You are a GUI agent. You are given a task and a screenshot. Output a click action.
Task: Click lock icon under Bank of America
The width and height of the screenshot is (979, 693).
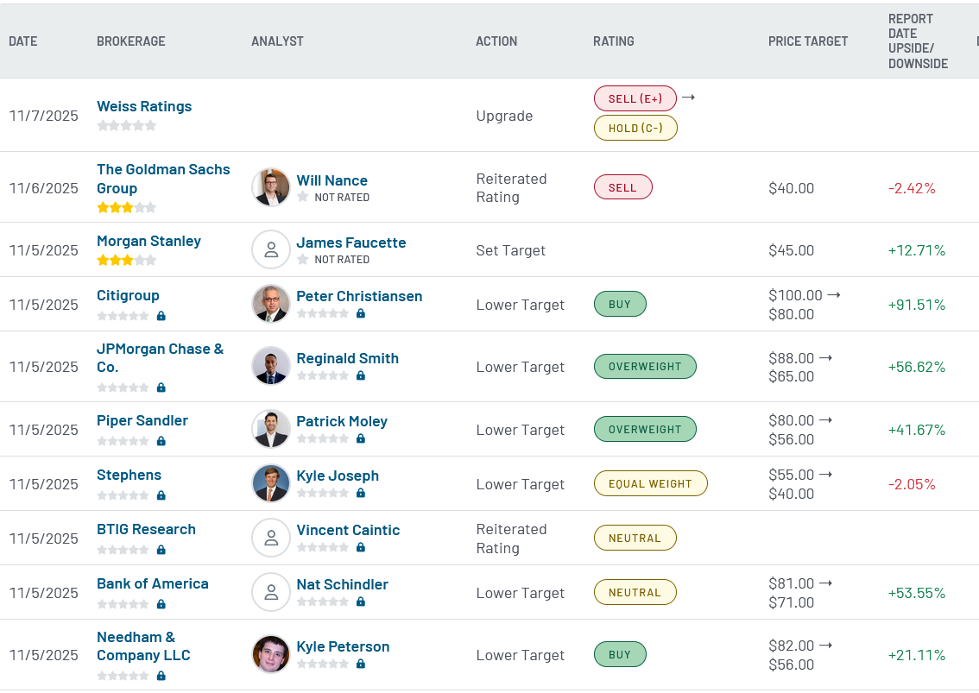[x=161, y=604]
